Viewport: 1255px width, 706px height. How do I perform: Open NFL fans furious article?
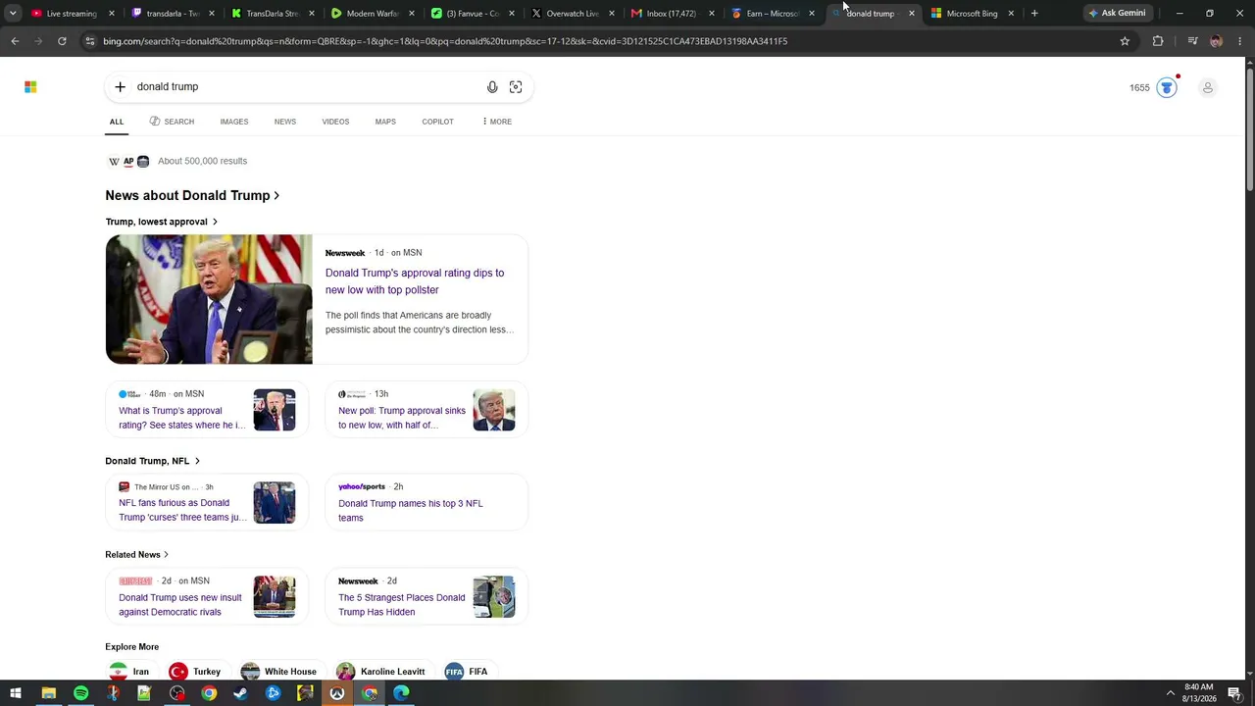(x=182, y=510)
